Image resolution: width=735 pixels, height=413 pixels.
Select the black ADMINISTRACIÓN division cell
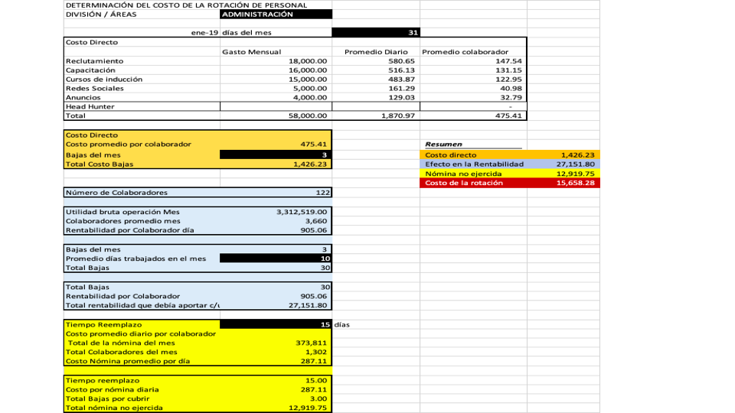pyautogui.click(x=276, y=14)
